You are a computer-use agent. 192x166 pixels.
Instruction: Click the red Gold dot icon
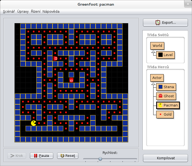(x=160, y=114)
